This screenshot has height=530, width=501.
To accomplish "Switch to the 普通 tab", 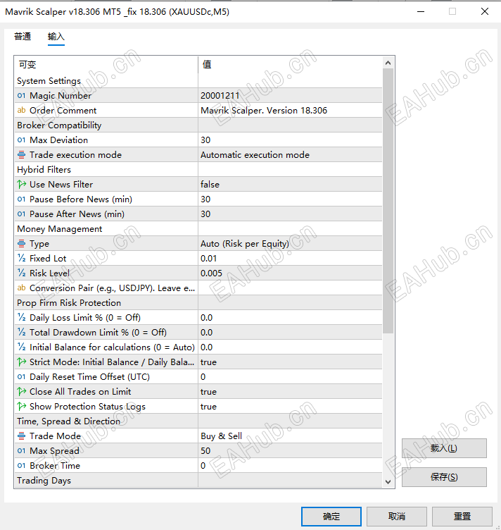I will pos(23,36).
